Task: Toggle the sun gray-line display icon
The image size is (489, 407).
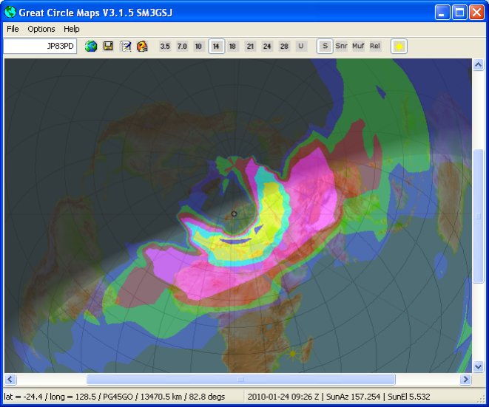Action: [x=399, y=47]
